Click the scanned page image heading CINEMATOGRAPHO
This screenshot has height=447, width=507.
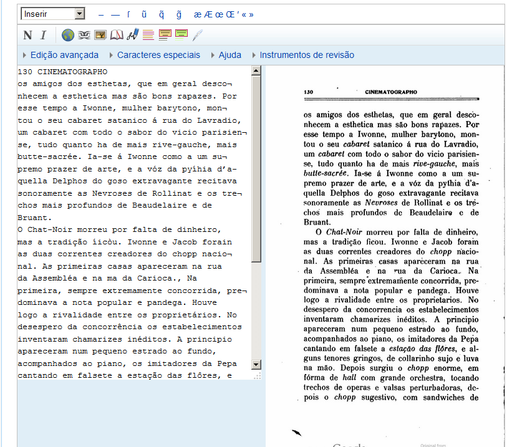click(391, 92)
